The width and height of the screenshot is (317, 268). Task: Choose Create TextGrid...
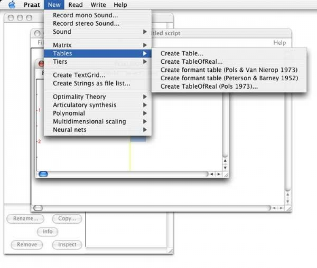pyautogui.click(x=98, y=75)
